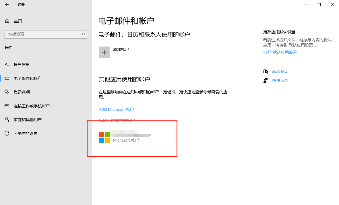Click the 获取帮助 text link
Screen dimensions: 339x205
coord(280,71)
